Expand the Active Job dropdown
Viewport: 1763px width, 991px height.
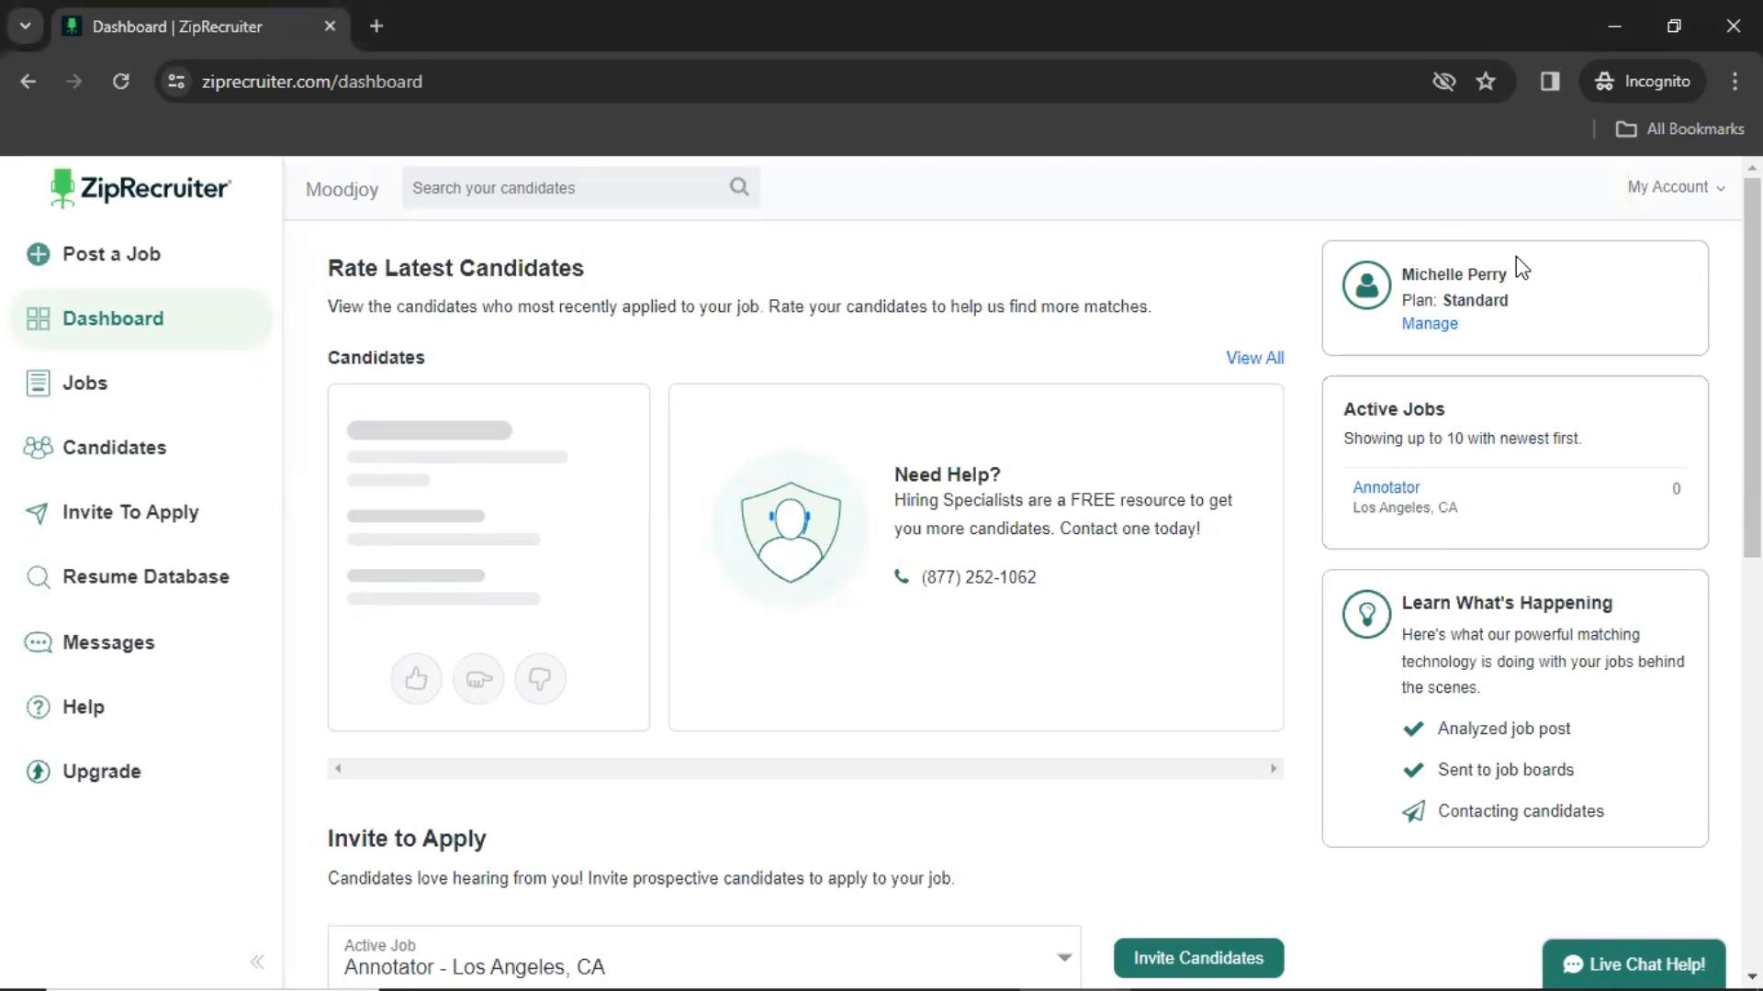[1063, 957]
